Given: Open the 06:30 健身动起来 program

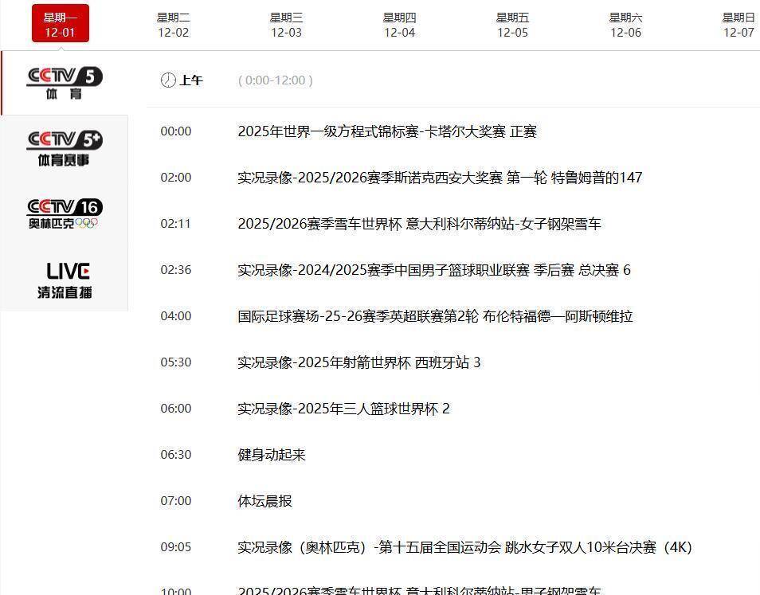Looking at the screenshot, I should pyautogui.click(x=272, y=455).
